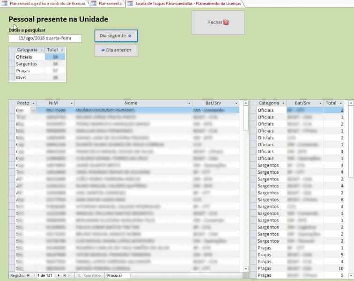
Task: Switch to the Planeamento tab
Action: (x=107, y=3)
